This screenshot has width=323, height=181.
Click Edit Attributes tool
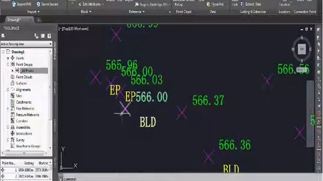pos(90,4)
